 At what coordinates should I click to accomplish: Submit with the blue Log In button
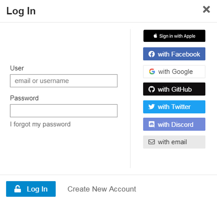[x=31, y=189]
